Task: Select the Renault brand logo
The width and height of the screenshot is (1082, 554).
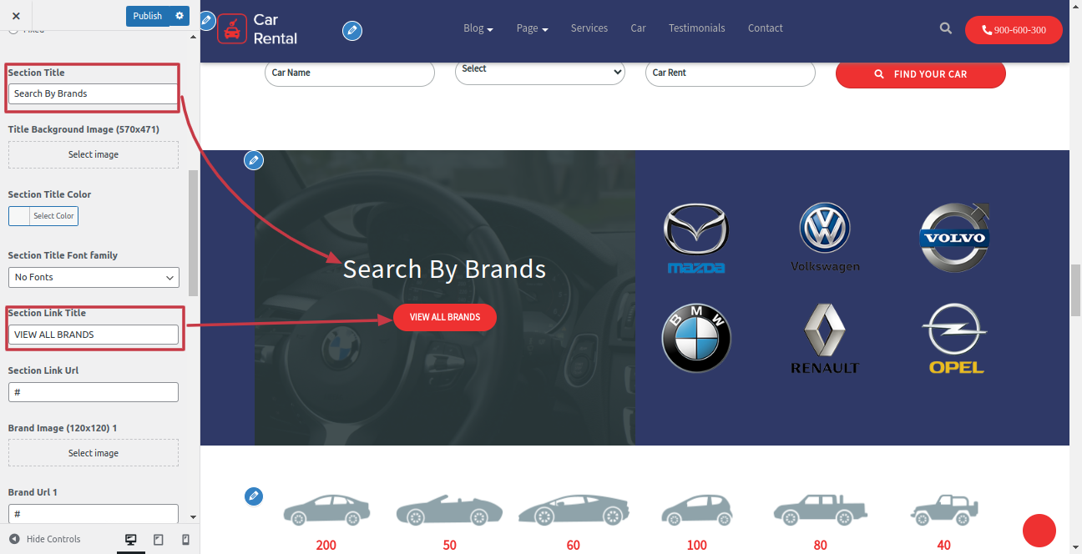Action: point(825,338)
